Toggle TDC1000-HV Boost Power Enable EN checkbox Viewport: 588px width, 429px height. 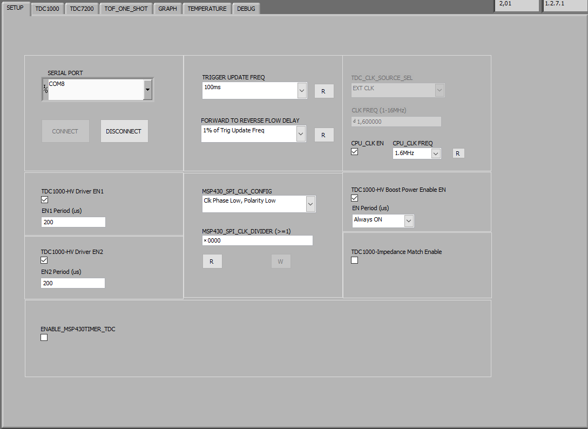[354, 198]
